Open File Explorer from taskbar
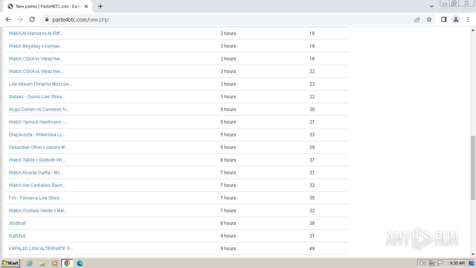 tap(42, 263)
